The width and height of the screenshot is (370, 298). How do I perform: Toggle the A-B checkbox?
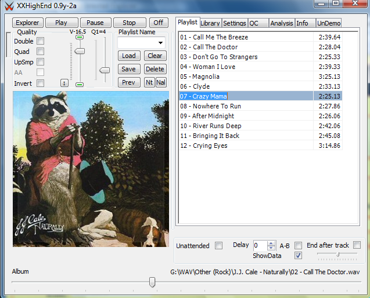coord(299,245)
